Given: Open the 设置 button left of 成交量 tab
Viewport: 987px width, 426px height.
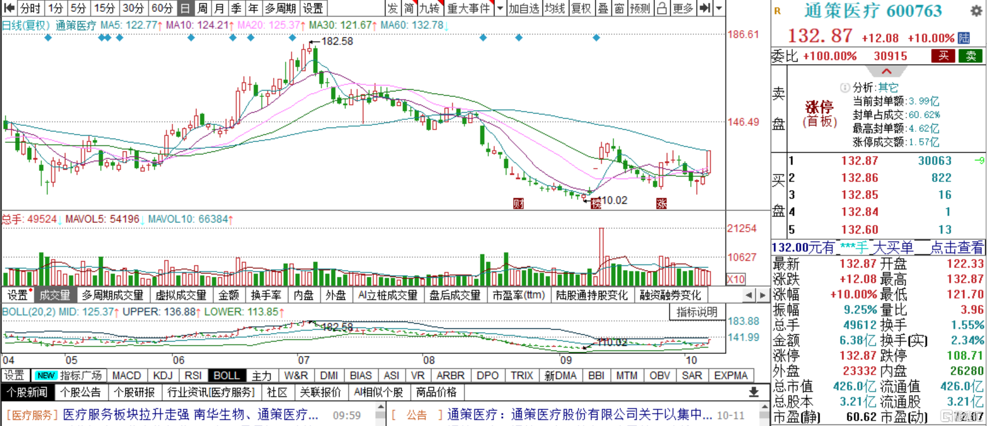Looking at the screenshot, I should click(17, 295).
